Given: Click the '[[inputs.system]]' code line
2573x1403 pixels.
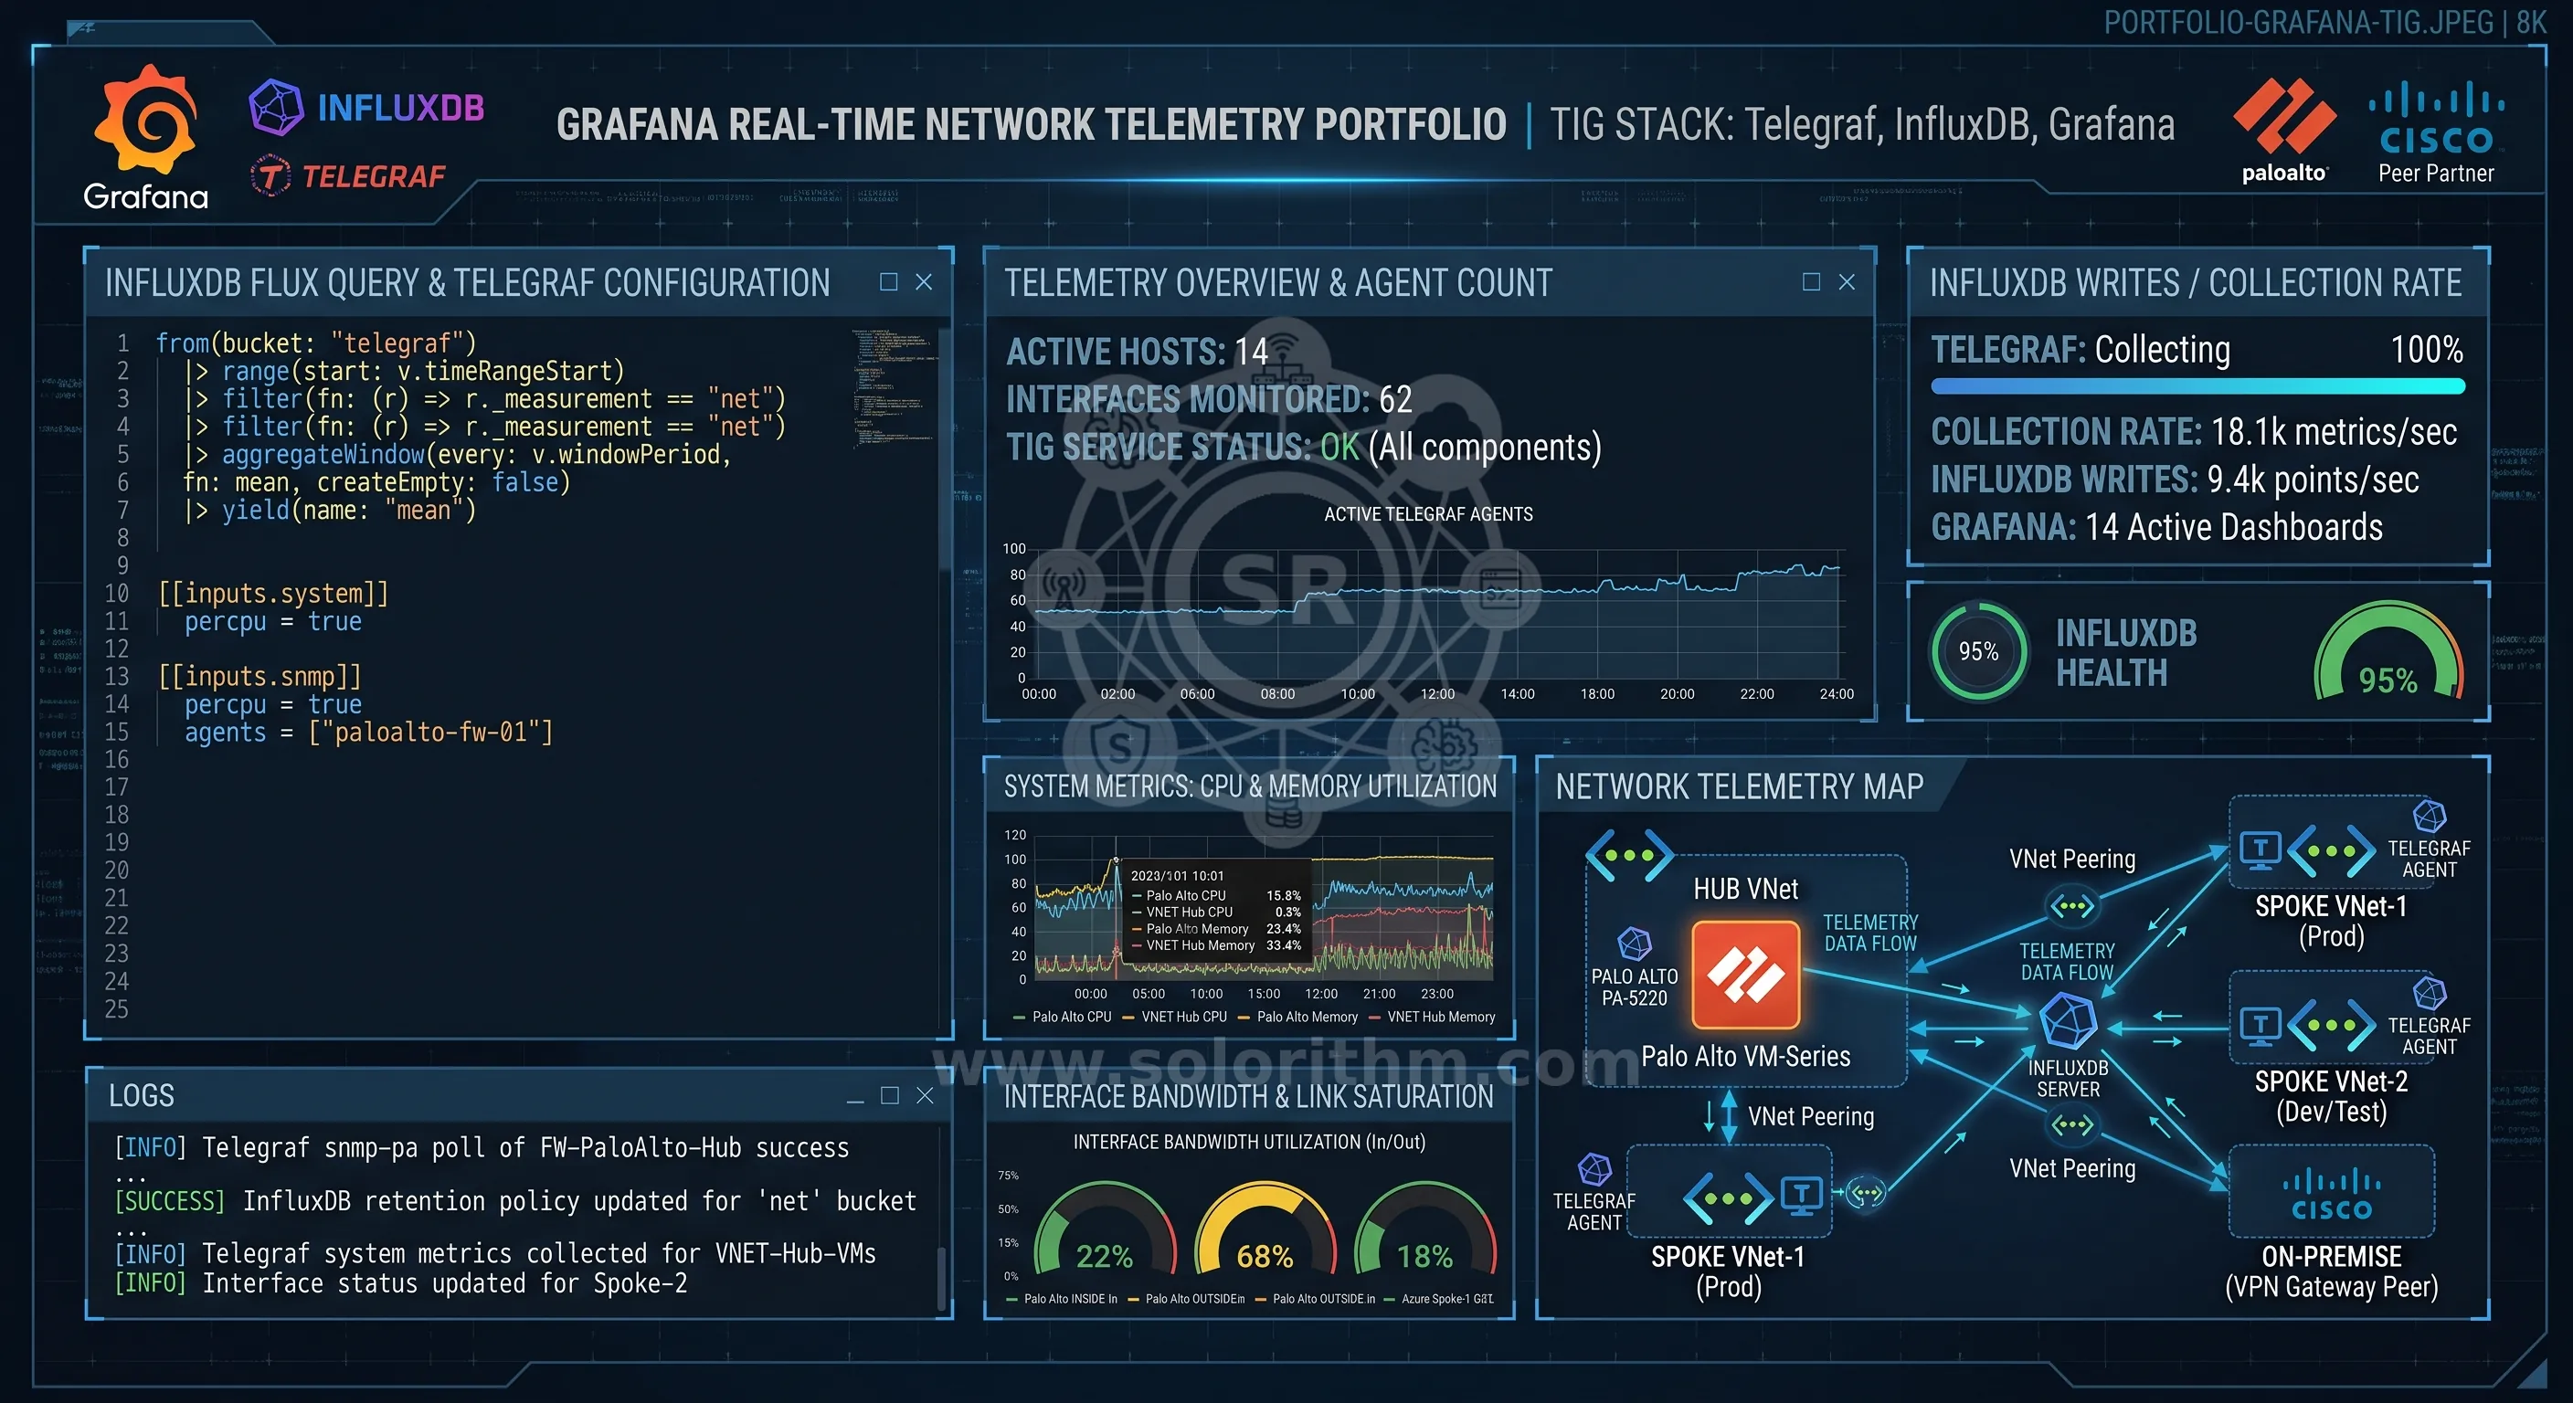Looking at the screenshot, I should pos(272,593).
